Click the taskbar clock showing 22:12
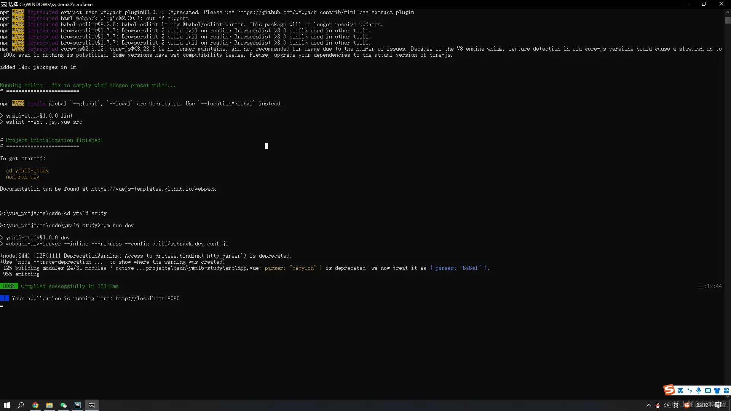731x411 pixels. coord(702,405)
